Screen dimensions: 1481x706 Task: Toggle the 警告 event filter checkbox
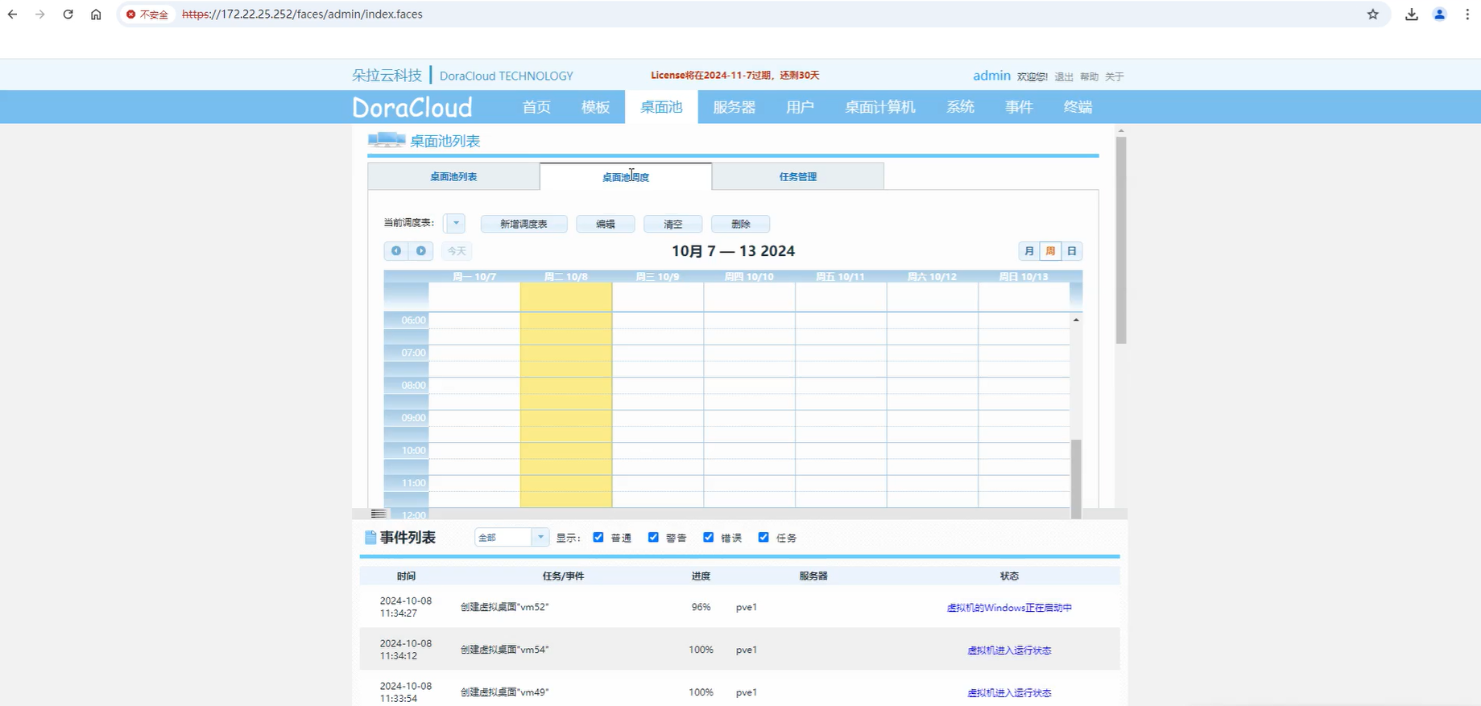[653, 537]
